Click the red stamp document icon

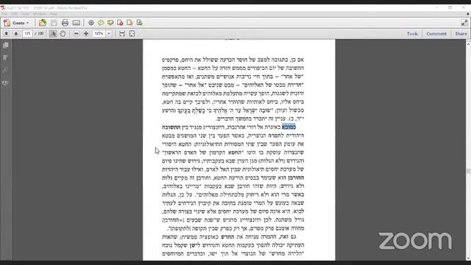pos(120,23)
